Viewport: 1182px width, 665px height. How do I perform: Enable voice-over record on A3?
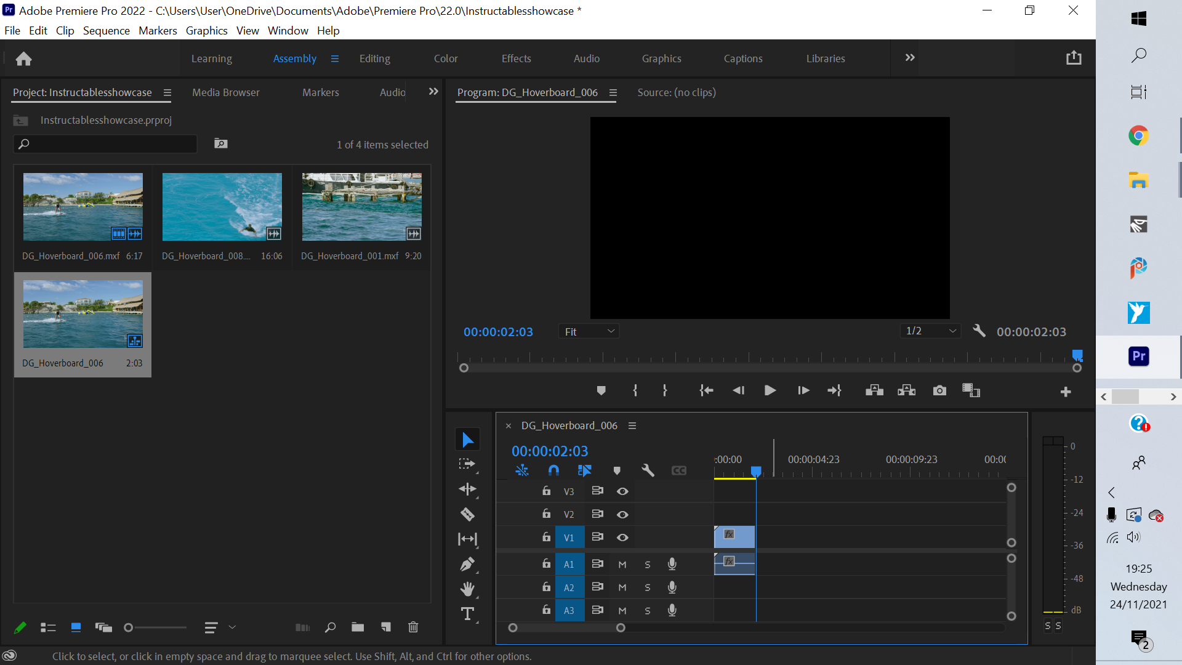coord(672,610)
